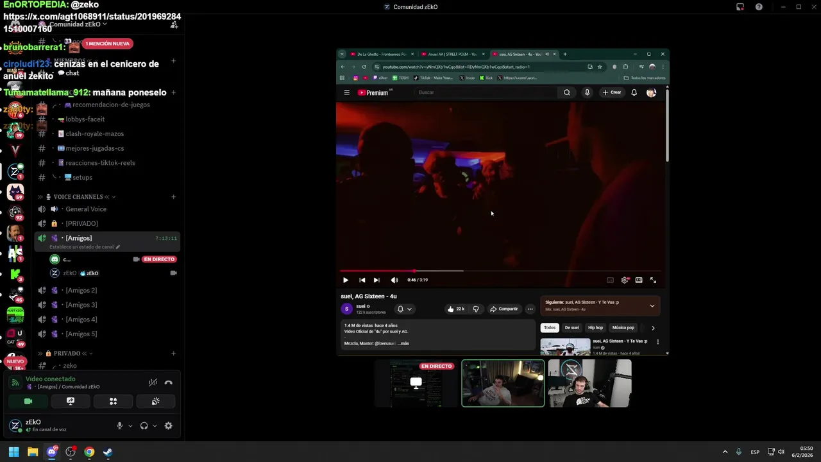Open Discord activities launcher button

(113, 401)
